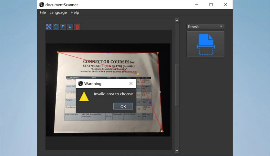
Task: Select the bottom-right yellow corner handle
Action: tap(162, 131)
